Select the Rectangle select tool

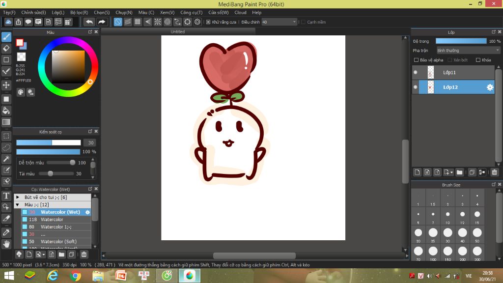(6, 136)
